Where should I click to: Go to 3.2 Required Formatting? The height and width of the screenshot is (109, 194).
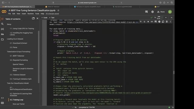click(x=19, y=60)
